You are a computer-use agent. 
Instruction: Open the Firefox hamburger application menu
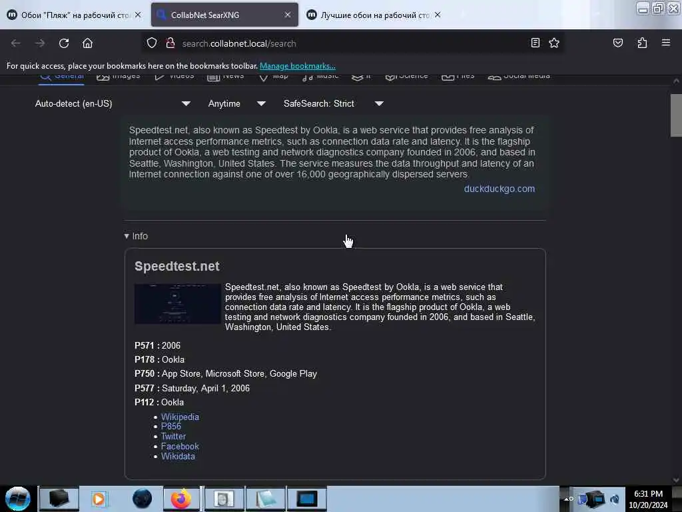665,43
